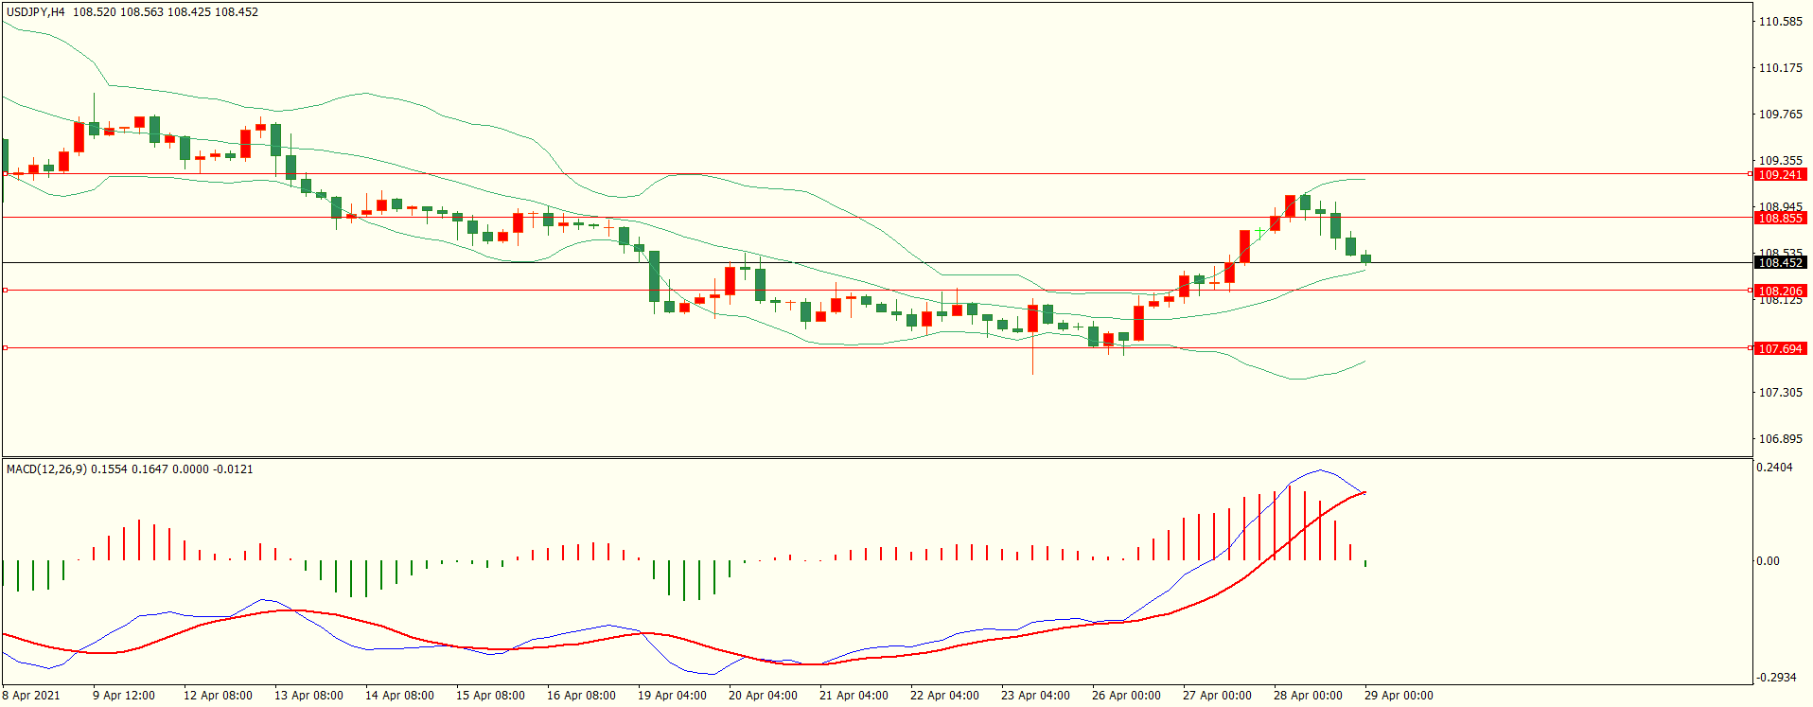Click the -0.2934 MACD scale value
The image size is (1813, 707).
[1776, 678]
